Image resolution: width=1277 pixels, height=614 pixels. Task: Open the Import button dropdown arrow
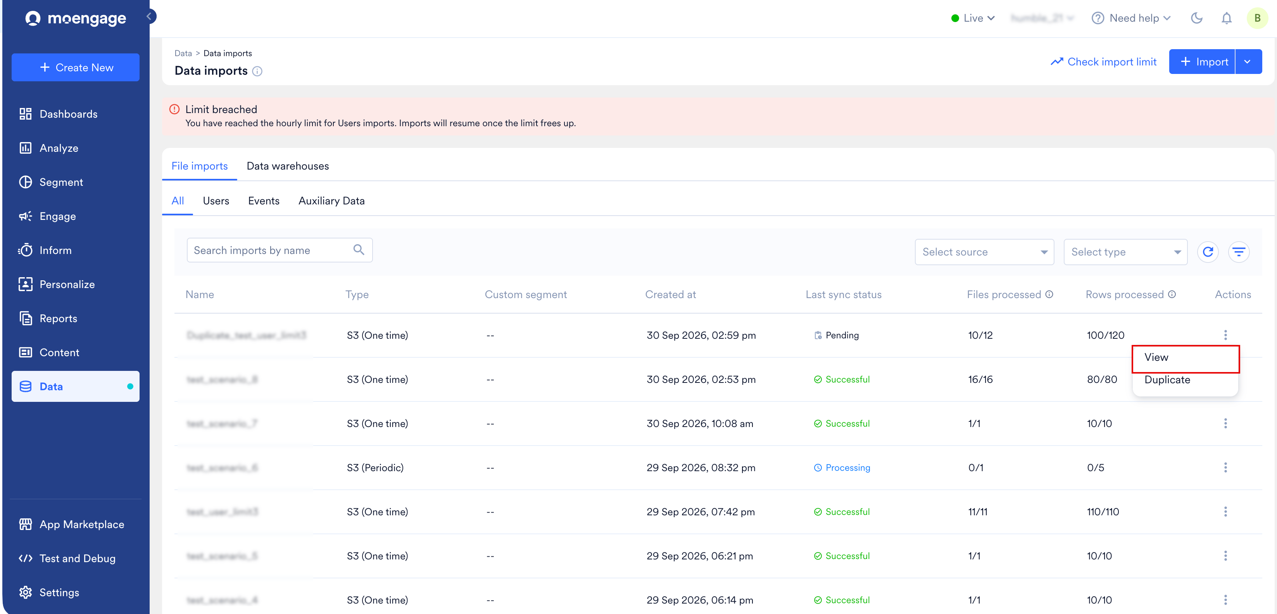tap(1248, 62)
